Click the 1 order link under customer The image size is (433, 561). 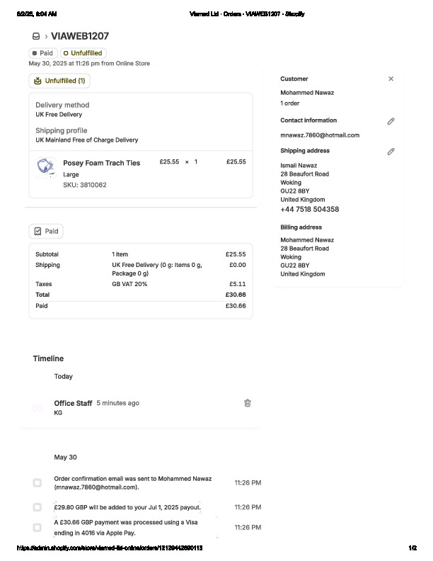click(x=290, y=103)
